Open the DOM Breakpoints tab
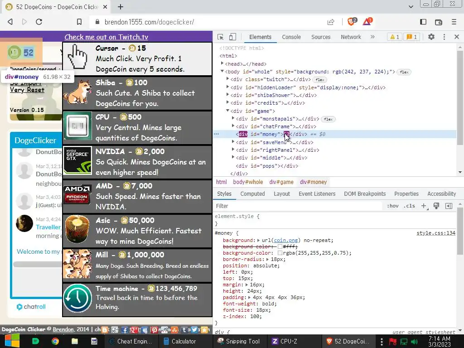Screen dimensions: 464x348 (365, 194)
